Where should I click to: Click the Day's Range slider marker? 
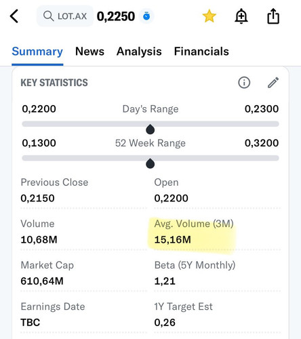[150, 129]
